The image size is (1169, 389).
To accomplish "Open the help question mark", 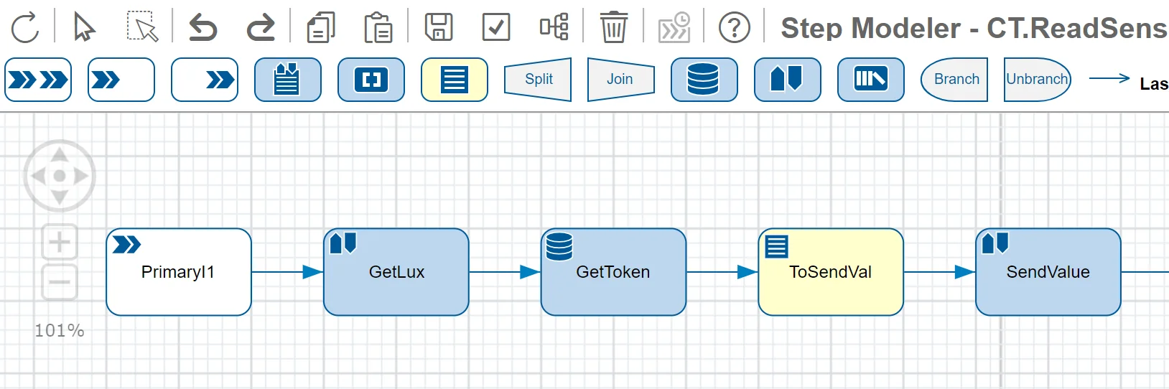I will pos(734,28).
